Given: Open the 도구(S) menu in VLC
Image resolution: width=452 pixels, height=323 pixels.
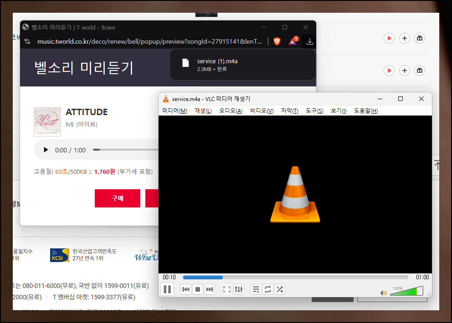Looking at the screenshot, I should [x=314, y=111].
